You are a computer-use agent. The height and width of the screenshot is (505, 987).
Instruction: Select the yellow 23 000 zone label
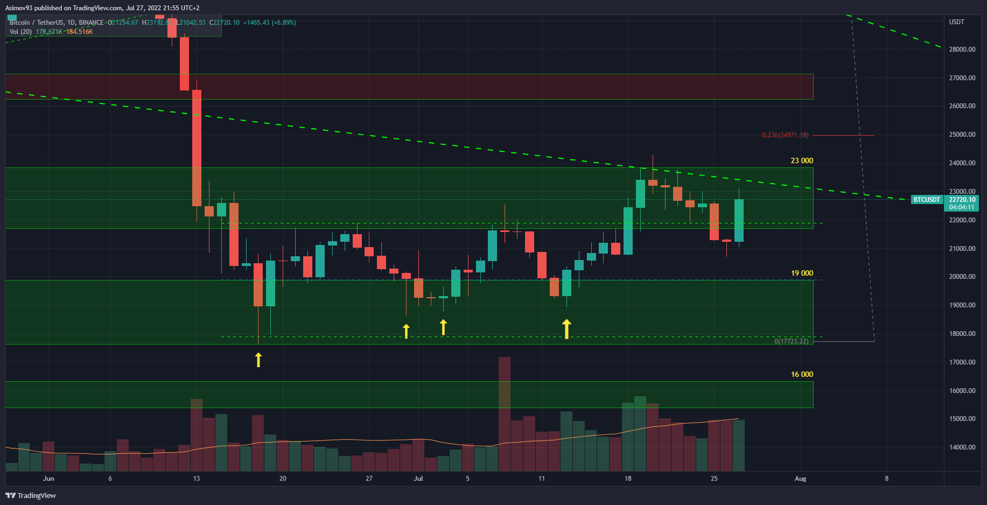coord(801,160)
